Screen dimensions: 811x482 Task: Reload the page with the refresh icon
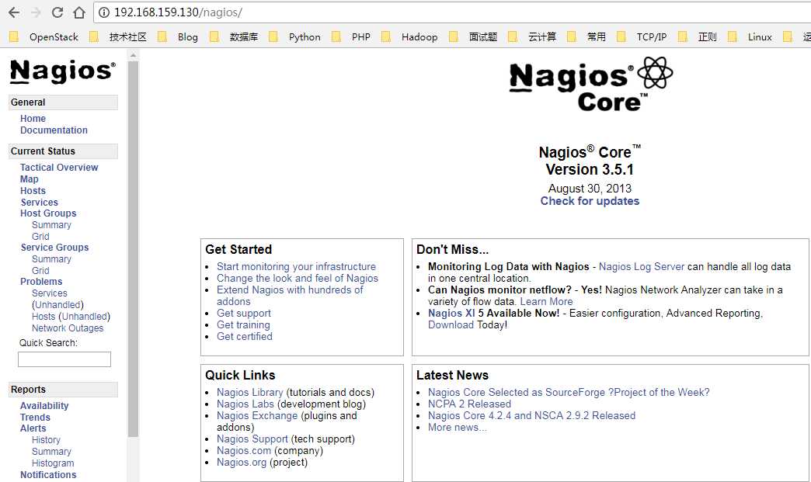(57, 12)
